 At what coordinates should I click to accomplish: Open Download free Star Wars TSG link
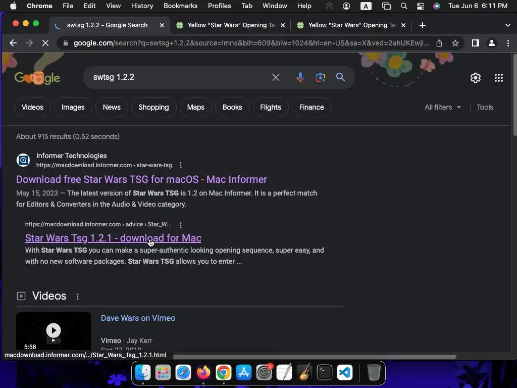(141, 179)
